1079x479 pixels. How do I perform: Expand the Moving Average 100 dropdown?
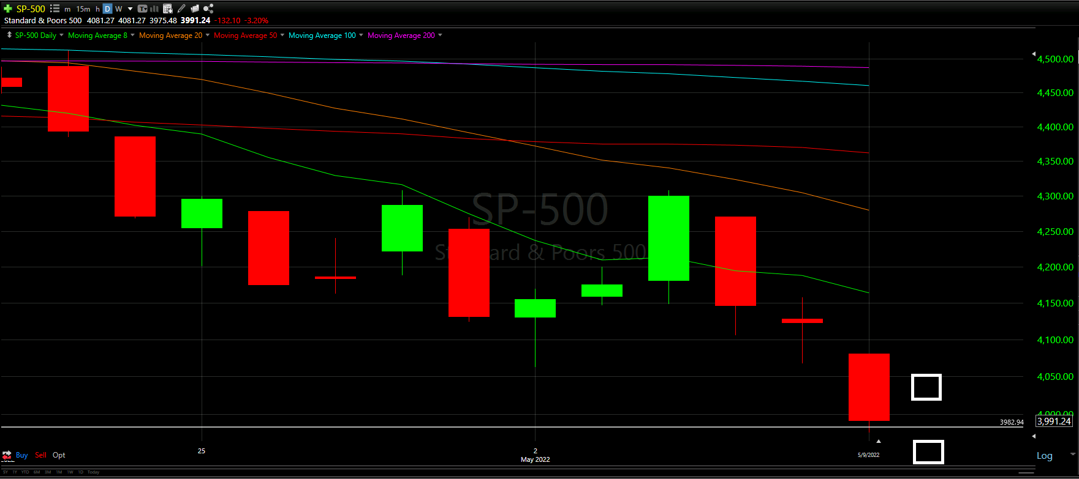click(361, 35)
